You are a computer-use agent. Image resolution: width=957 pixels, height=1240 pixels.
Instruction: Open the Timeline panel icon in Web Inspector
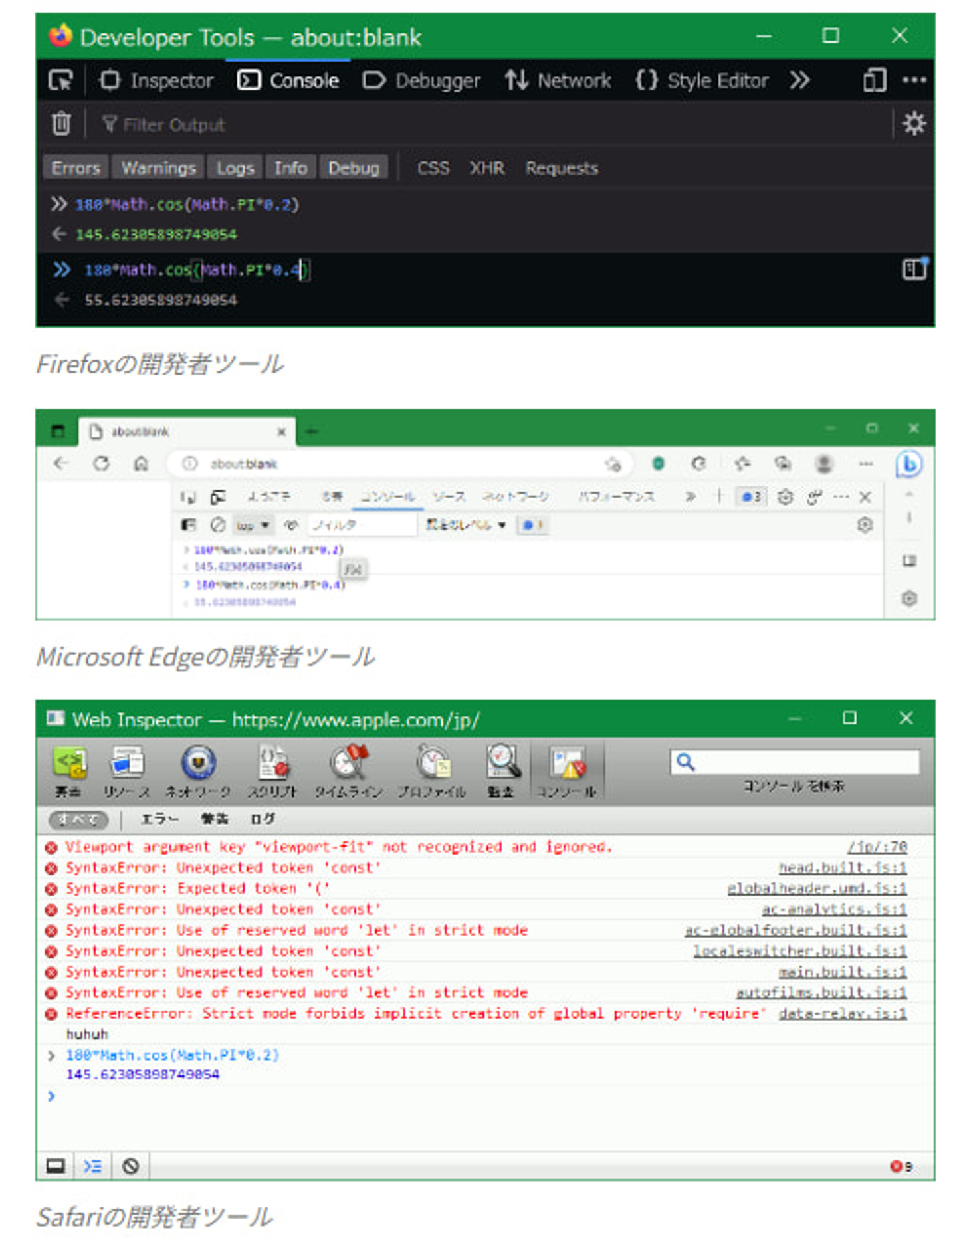tap(349, 771)
